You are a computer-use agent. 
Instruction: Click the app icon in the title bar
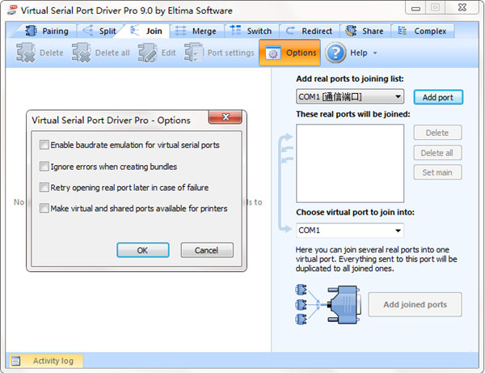point(12,11)
